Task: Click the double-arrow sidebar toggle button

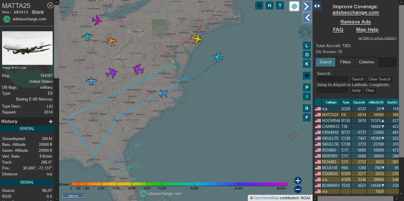Action: pos(317,6)
